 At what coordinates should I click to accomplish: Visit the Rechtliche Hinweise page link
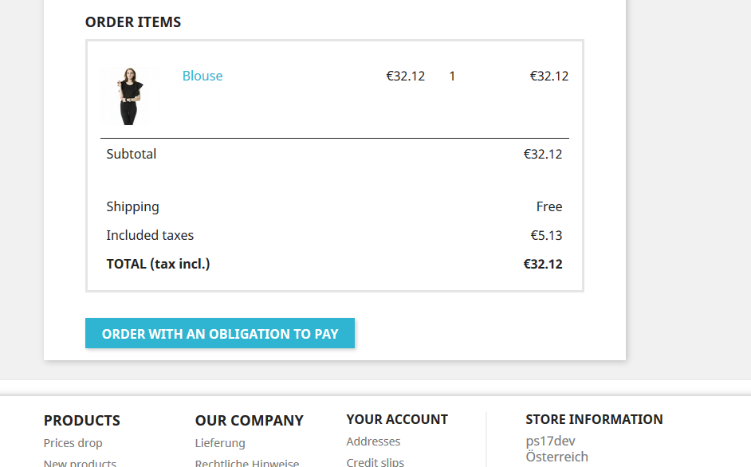(x=247, y=462)
